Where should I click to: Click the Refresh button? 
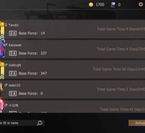[x=137, y=123]
